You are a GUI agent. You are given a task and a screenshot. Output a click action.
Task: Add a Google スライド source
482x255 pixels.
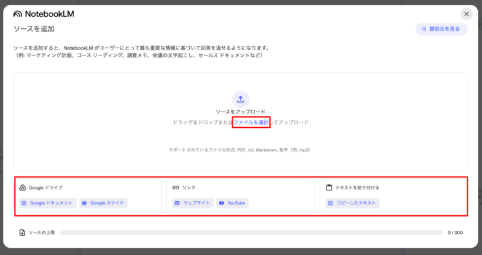(103, 203)
